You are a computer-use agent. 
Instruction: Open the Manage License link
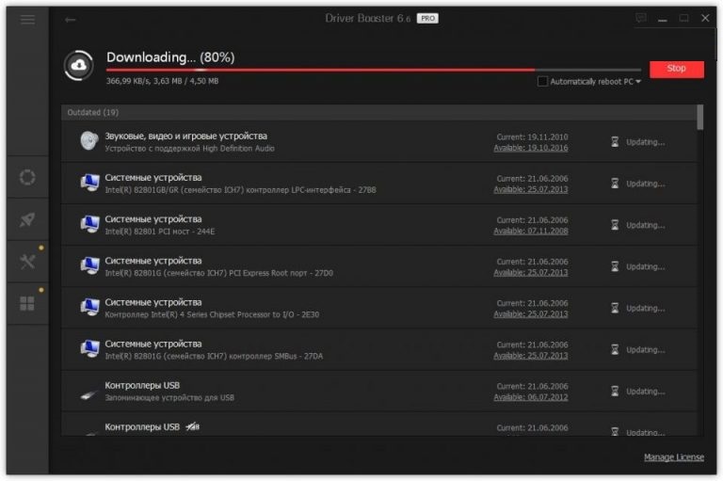pyautogui.click(x=674, y=457)
